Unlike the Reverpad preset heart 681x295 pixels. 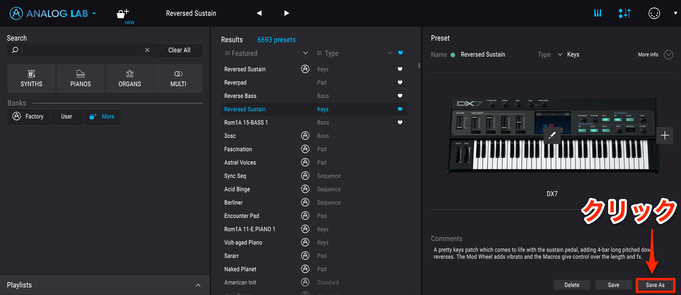400,82
